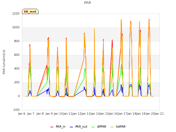The width and height of the screenshot is (176, 132).
Task: Click the 0 y-axis tick label
Action: (x=19, y=96)
